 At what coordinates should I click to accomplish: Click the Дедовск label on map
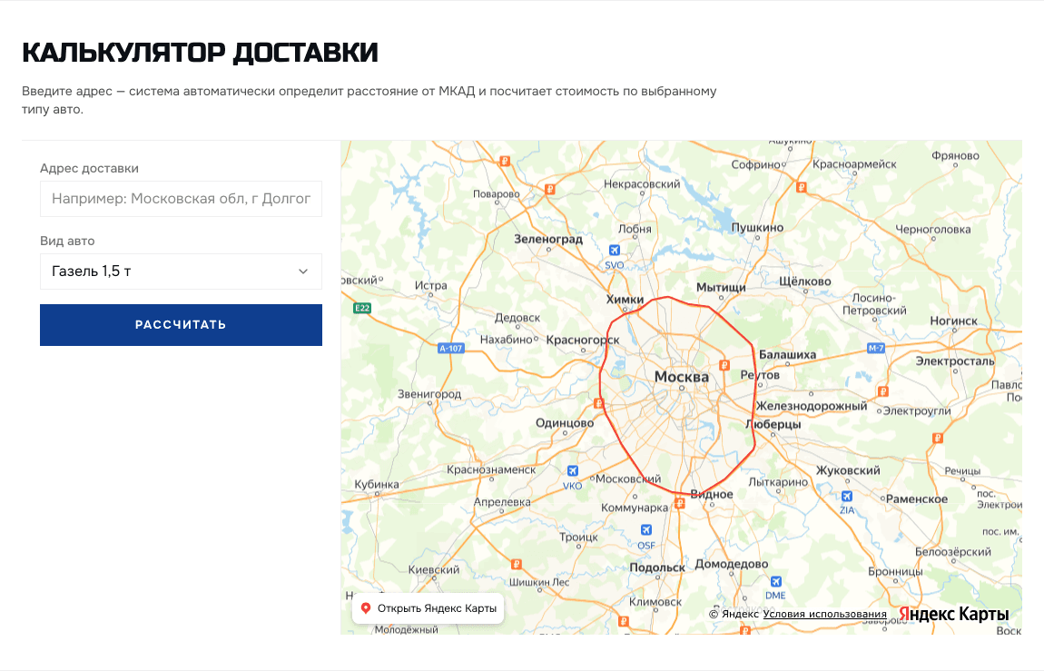click(x=517, y=318)
